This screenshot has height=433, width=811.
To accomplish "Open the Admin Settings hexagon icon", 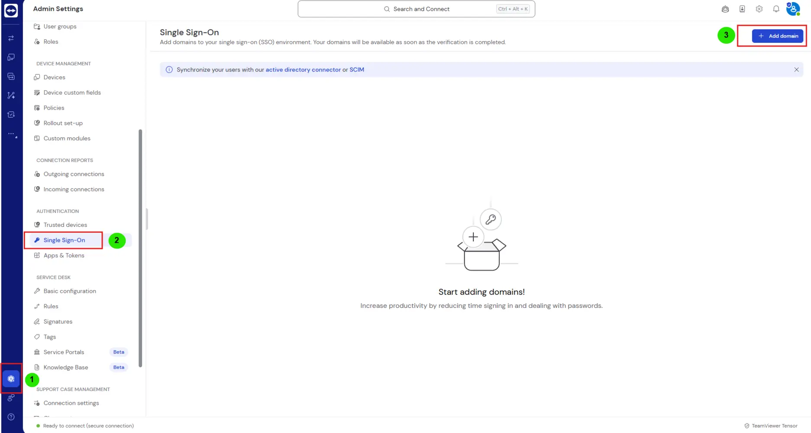I will (11, 379).
